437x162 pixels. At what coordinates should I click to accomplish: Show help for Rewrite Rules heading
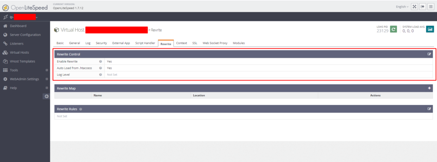coord(81,109)
